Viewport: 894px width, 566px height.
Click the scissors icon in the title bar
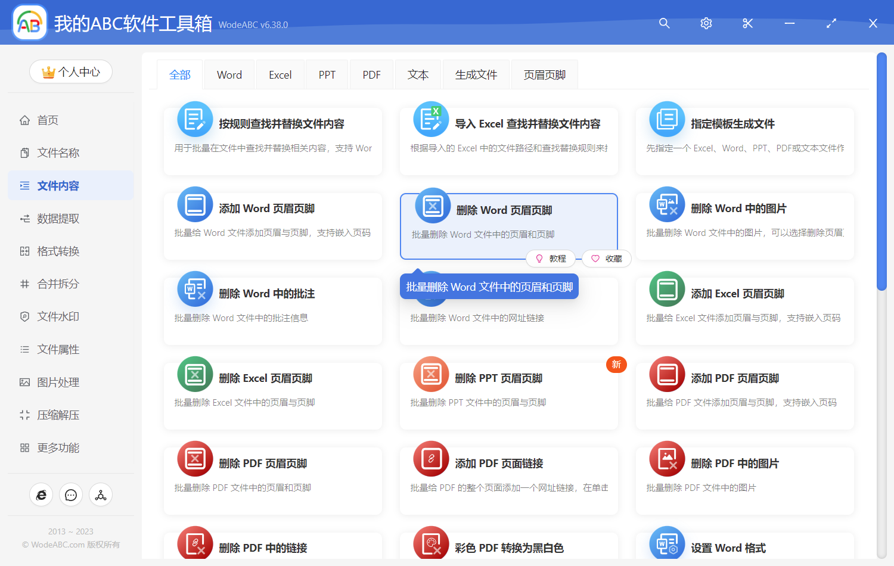[x=747, y=23]
